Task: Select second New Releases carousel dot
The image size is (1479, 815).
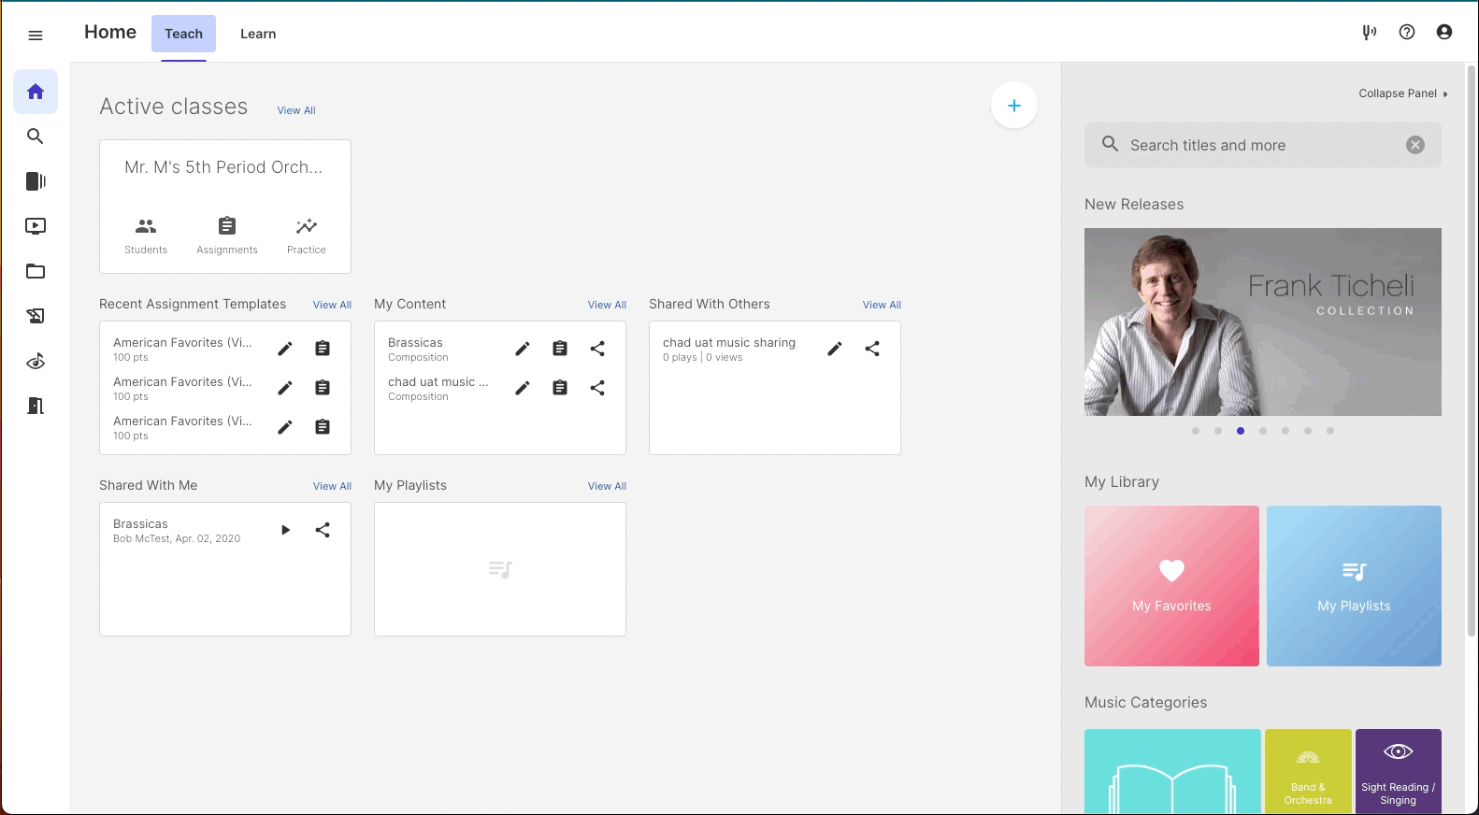Action: point(1218,431)
